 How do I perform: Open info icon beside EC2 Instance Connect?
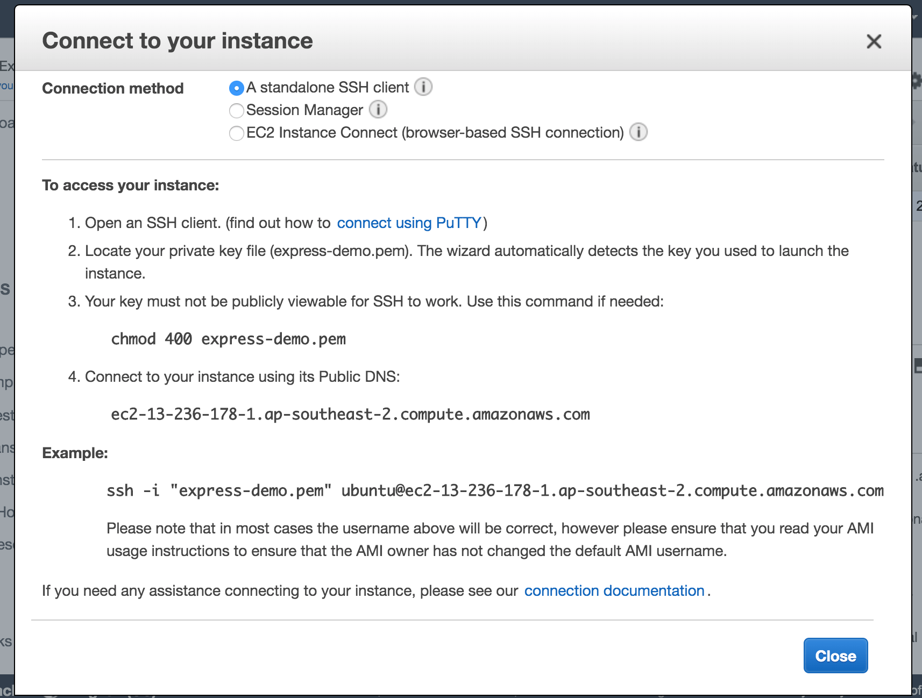tap(639, 132)
